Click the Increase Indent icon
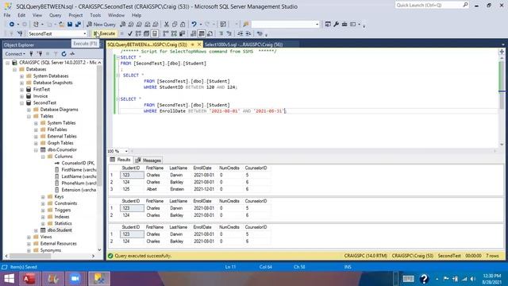The image size is (508, 286). [248, 33]
